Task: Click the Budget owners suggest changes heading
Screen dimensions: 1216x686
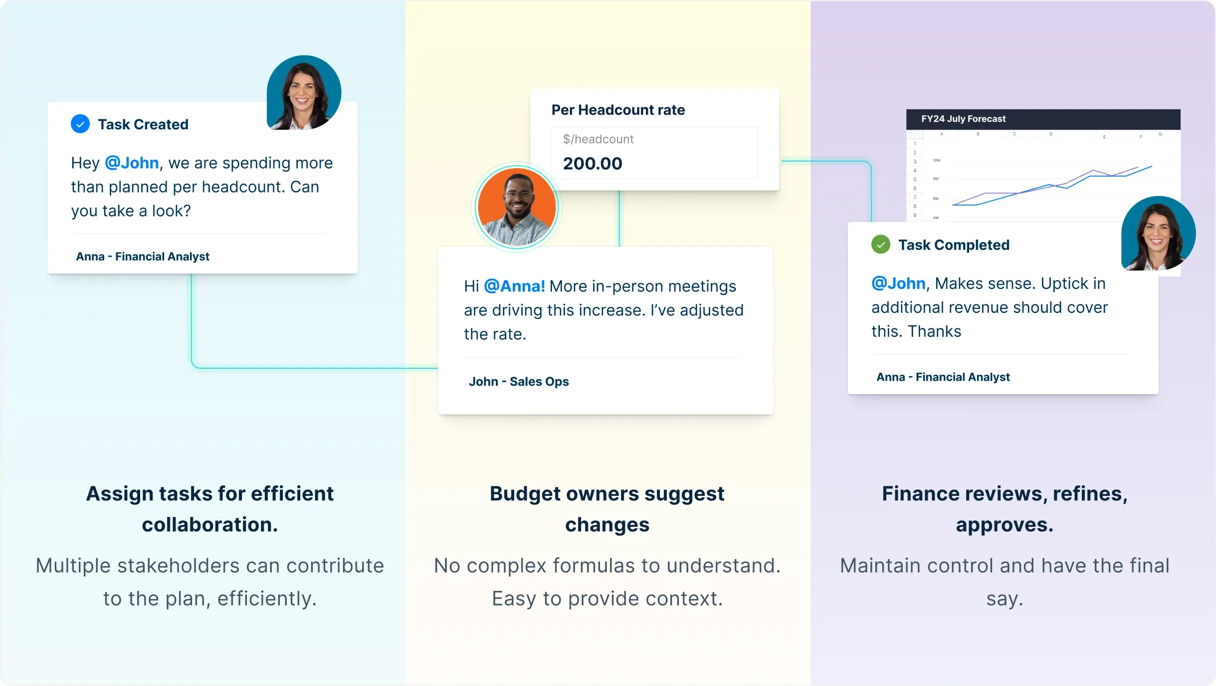Action: pyautogui.click(x=607, y=509)
